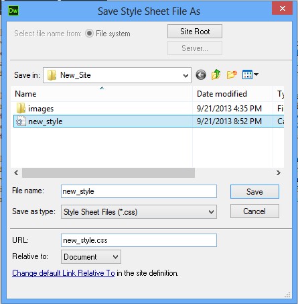Click the Save button
The width and height of the screenshot is (298, 304).
coord(254,192)
